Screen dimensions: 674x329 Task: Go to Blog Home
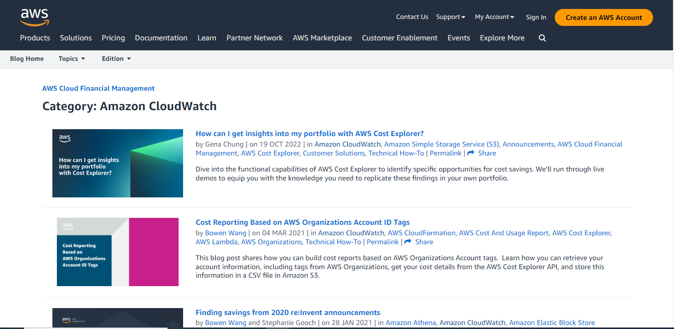click(x=27, y=59)
